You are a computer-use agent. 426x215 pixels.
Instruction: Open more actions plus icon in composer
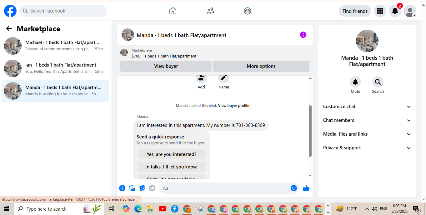tap(122, 188)
